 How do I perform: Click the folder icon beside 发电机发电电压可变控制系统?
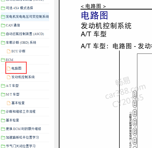(x=3, y=17)
